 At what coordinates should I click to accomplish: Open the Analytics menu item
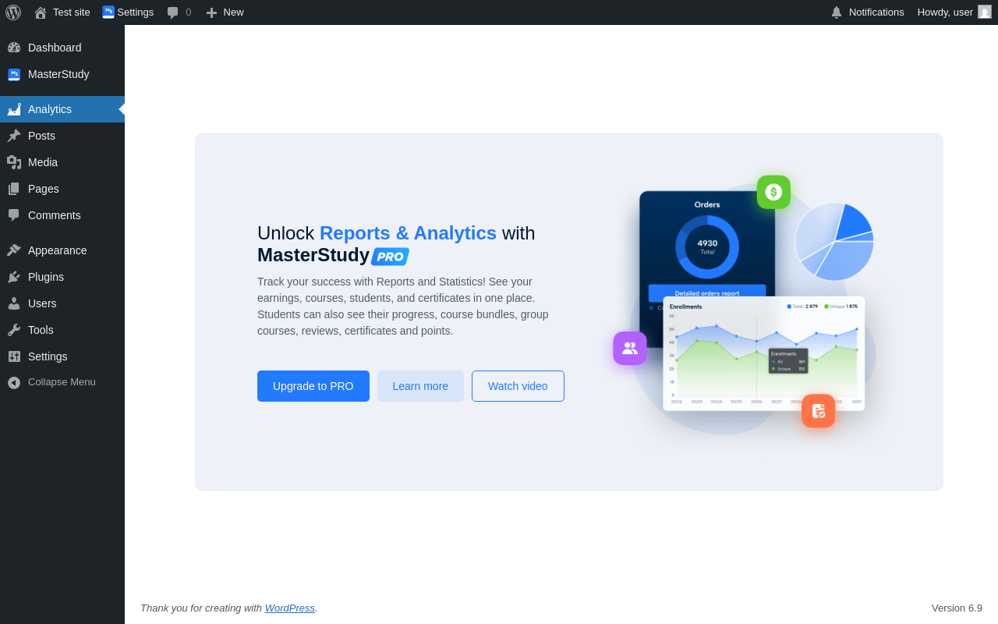[x=62, y=109]
